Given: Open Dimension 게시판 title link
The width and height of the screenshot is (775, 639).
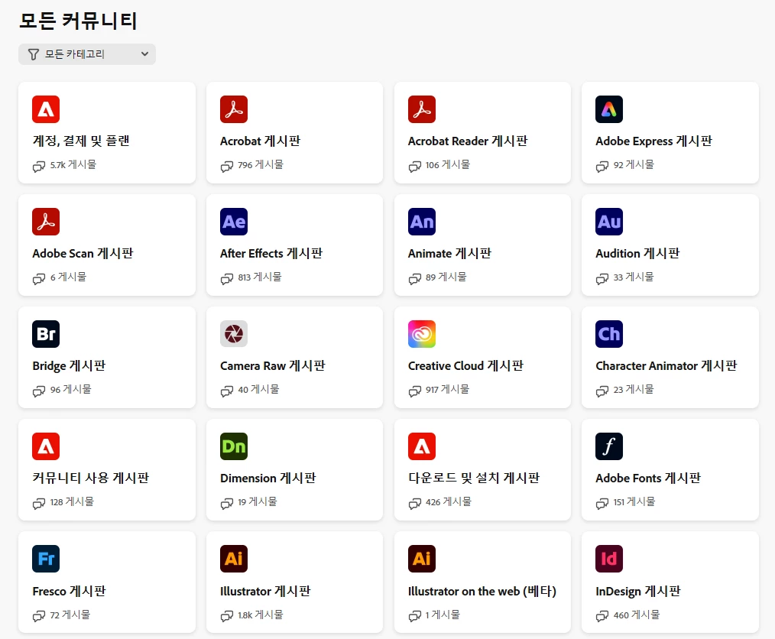Looking at the screenshot, I should coord(268,478).
